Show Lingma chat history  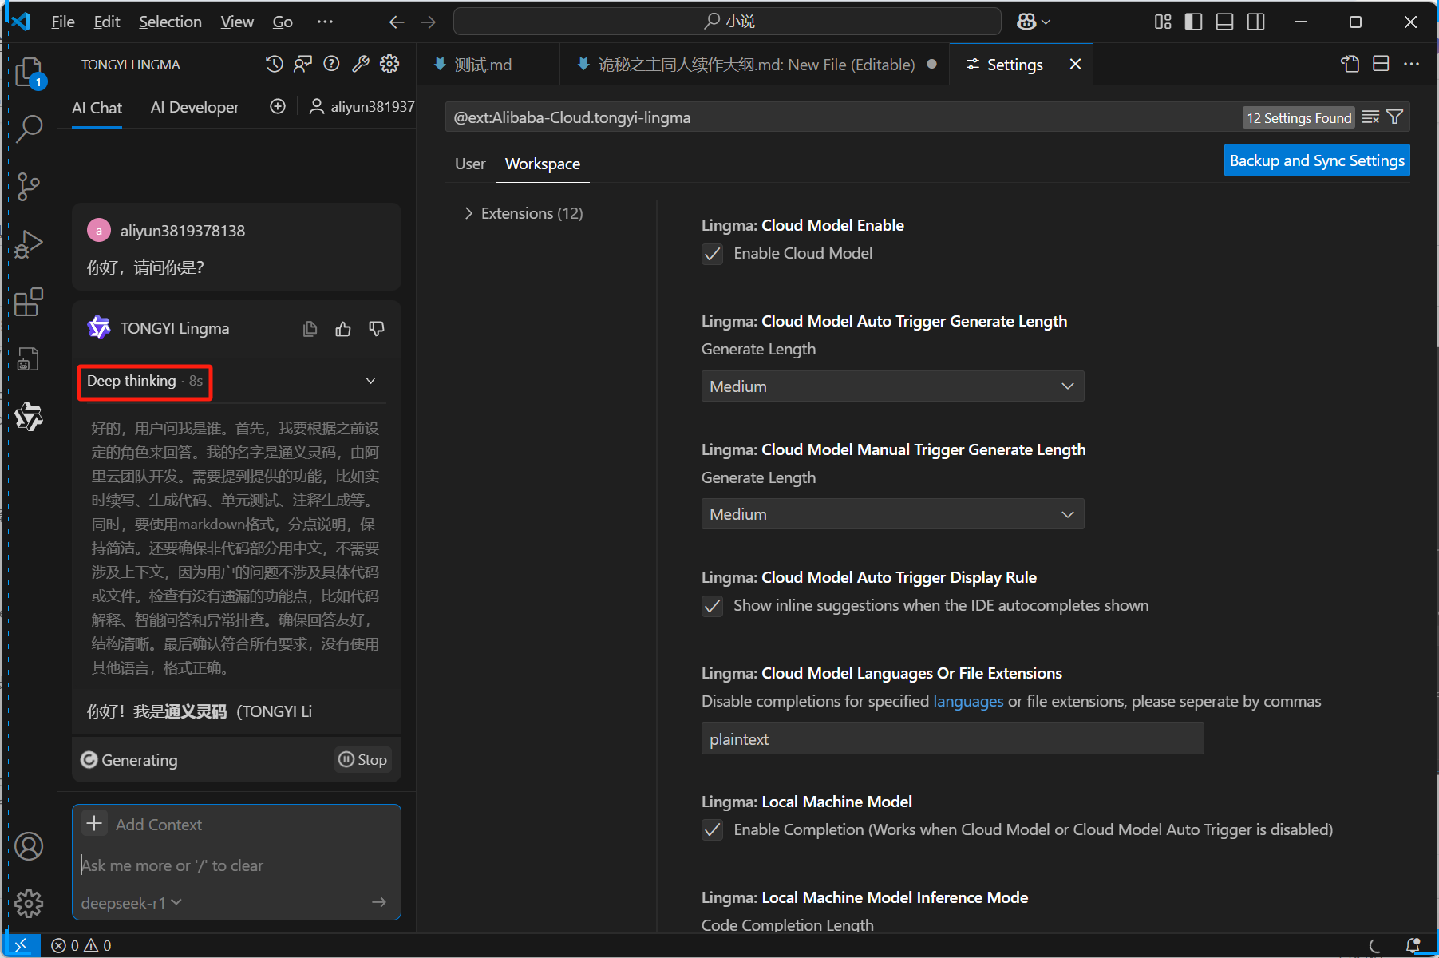pos(275,64)
